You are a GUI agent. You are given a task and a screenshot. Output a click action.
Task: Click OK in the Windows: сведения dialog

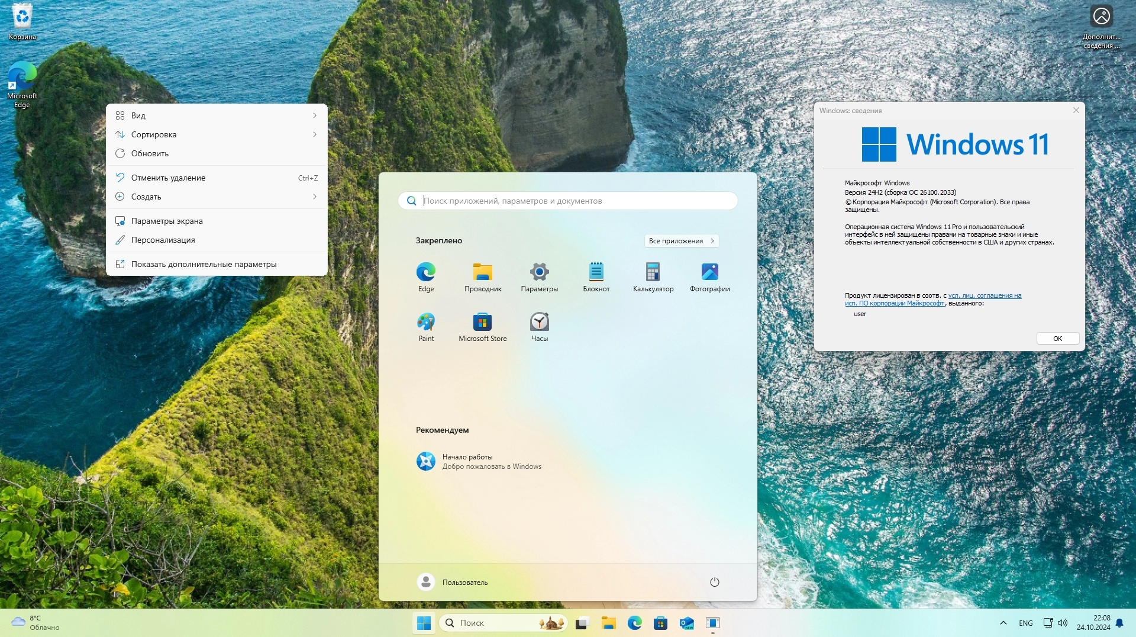[x=1058, y=339]
